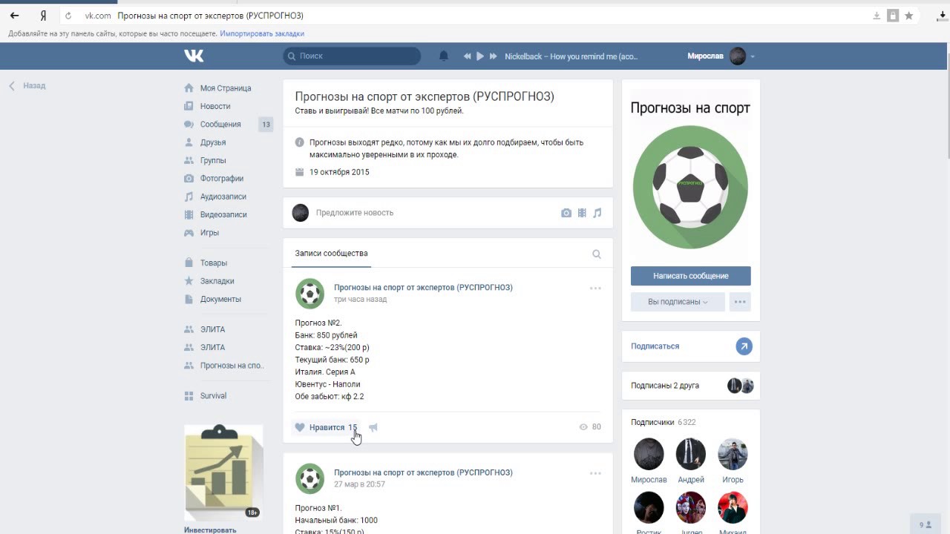
Task: Open the Прогнозы на спо... sidebar shortcut
Action: coord(232,366)
